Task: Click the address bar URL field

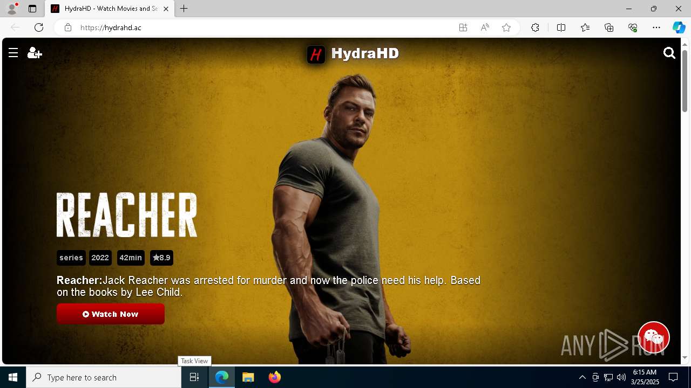Action: 265,27
